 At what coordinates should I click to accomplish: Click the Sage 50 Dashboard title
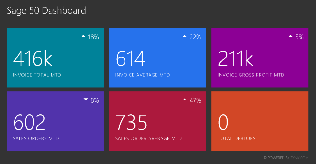point(46,10)
